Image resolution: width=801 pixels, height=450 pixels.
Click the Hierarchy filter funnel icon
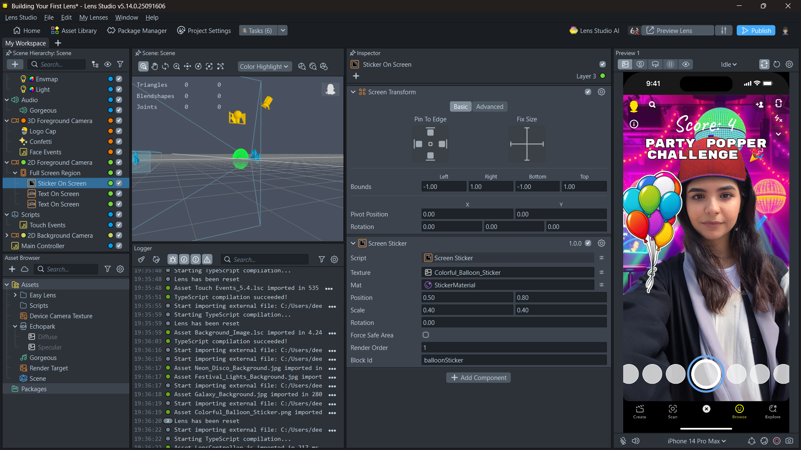coord(120,64)
